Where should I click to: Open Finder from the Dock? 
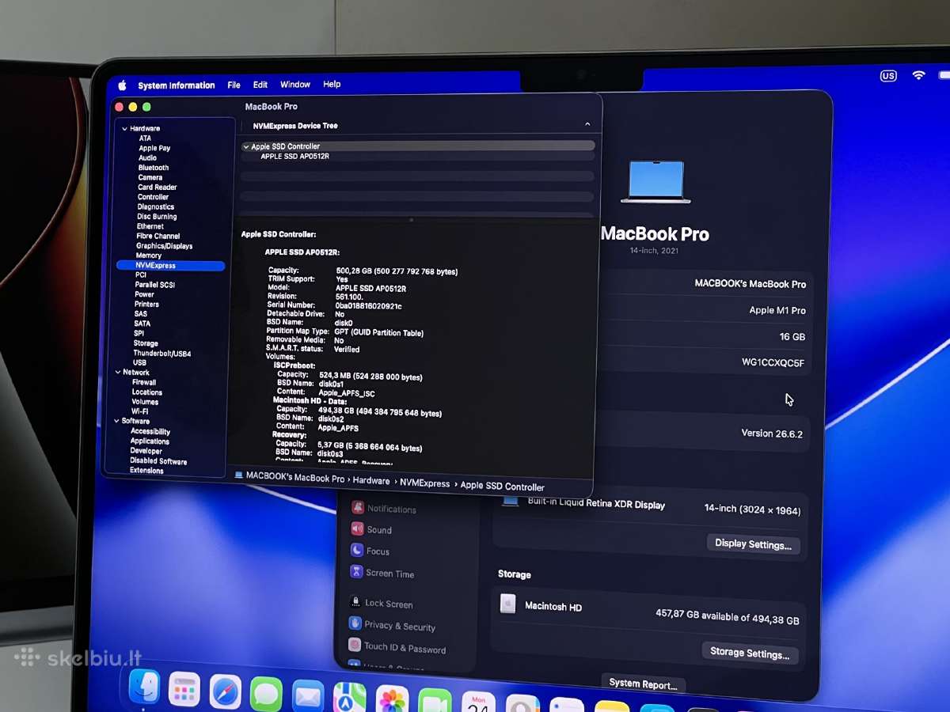[x=144, y=687]
